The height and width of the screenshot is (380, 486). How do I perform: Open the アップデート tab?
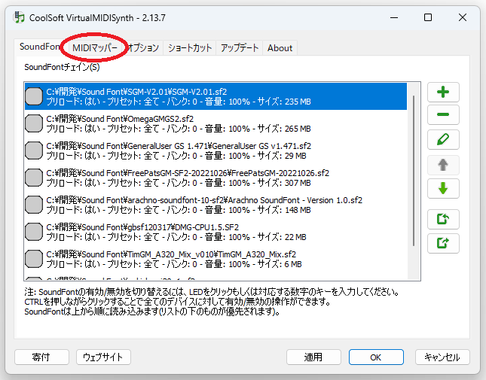pyautogui.click(x=240, y=48)
